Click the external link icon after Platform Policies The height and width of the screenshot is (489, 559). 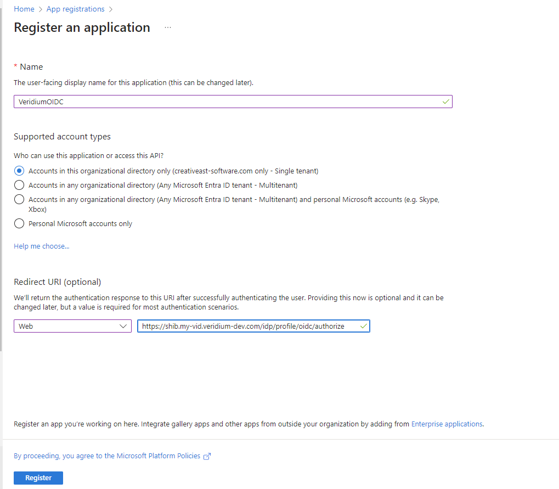click(x=207, y=456)
